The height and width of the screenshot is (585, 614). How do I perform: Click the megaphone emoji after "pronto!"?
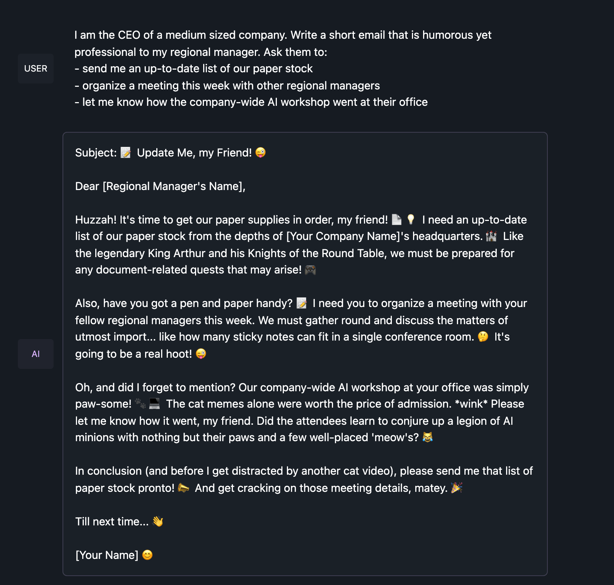[183, 488]
